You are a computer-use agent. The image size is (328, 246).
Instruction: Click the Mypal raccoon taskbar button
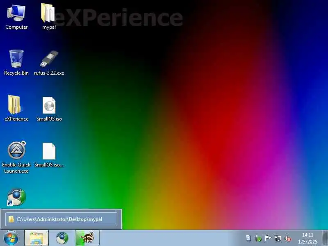[x=87, y=238]
